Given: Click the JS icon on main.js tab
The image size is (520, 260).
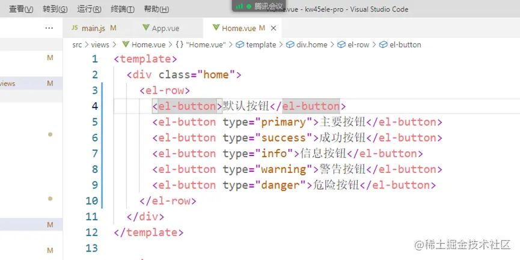Looking at the screenshot, I should [x=75, y=28].
